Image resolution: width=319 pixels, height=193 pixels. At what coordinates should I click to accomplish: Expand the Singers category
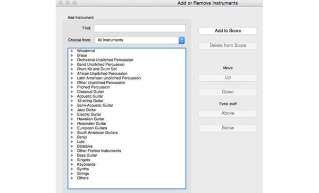point(72,160)
